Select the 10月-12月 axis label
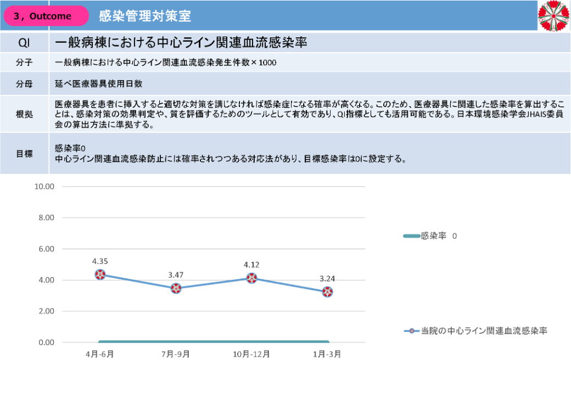 click(x=251, y=354)
